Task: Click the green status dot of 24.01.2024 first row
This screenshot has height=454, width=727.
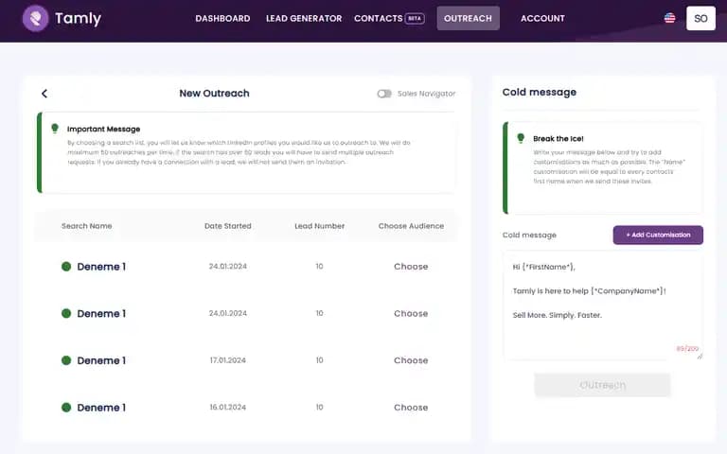Action: click(x=66, y=267)
